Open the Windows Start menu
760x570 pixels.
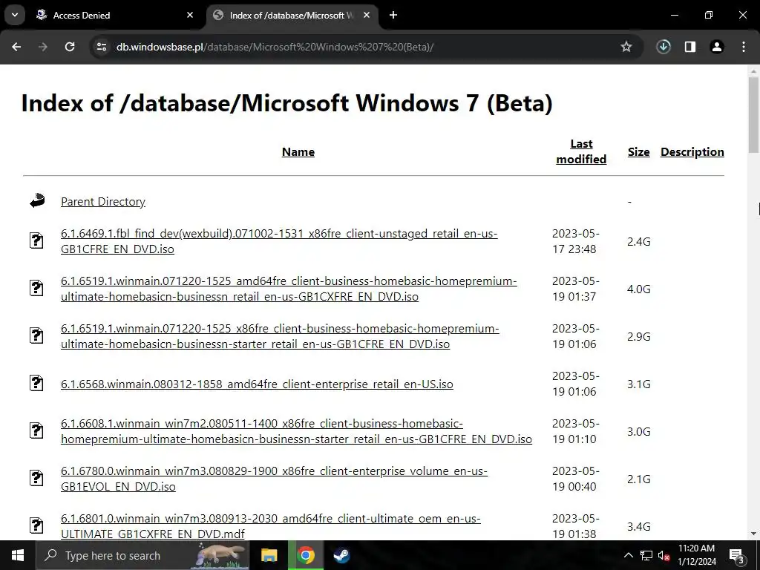pos(18,555)
